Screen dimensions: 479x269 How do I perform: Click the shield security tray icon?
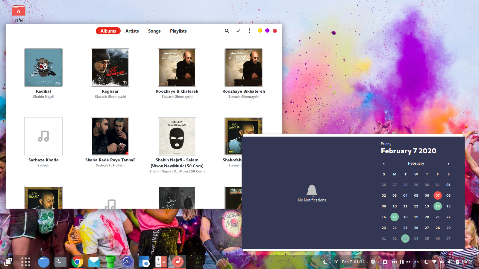click(373, 262)
